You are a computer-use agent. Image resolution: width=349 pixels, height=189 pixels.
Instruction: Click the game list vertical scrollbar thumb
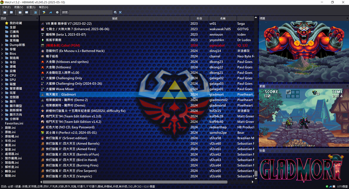[256, 173]
